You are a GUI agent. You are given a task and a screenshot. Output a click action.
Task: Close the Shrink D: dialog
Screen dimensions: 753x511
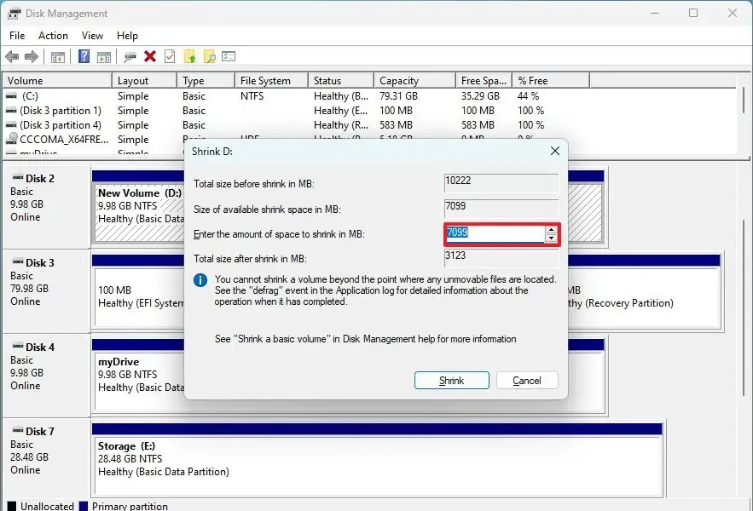(554, 151)
